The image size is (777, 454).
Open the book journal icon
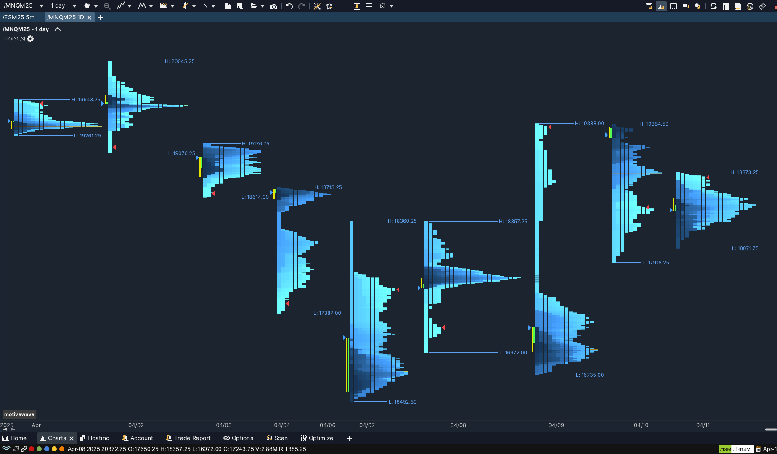click(738, 6)
